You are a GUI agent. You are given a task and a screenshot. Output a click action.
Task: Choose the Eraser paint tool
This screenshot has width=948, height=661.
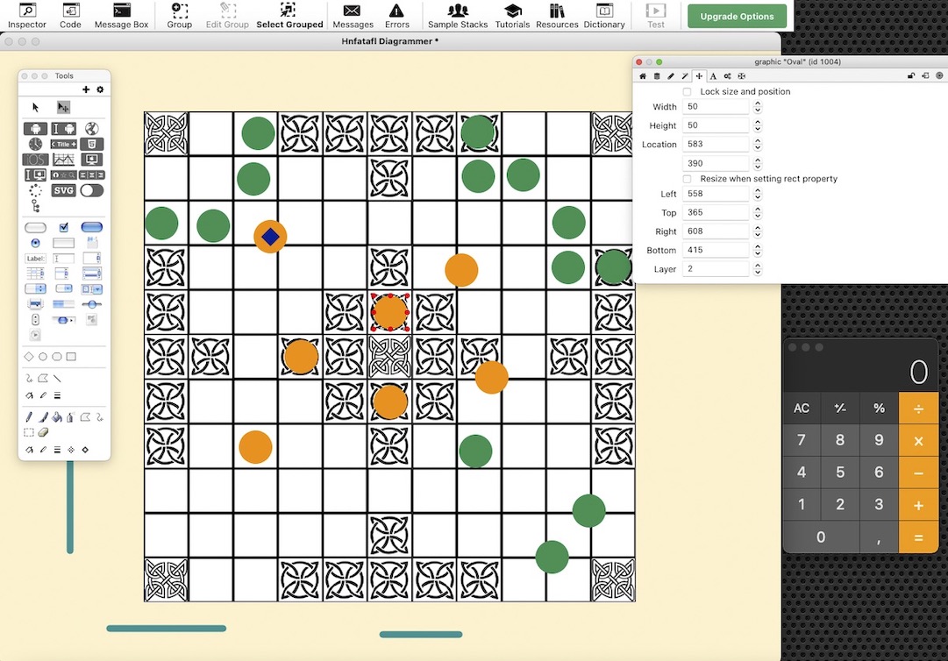(42, 432)
